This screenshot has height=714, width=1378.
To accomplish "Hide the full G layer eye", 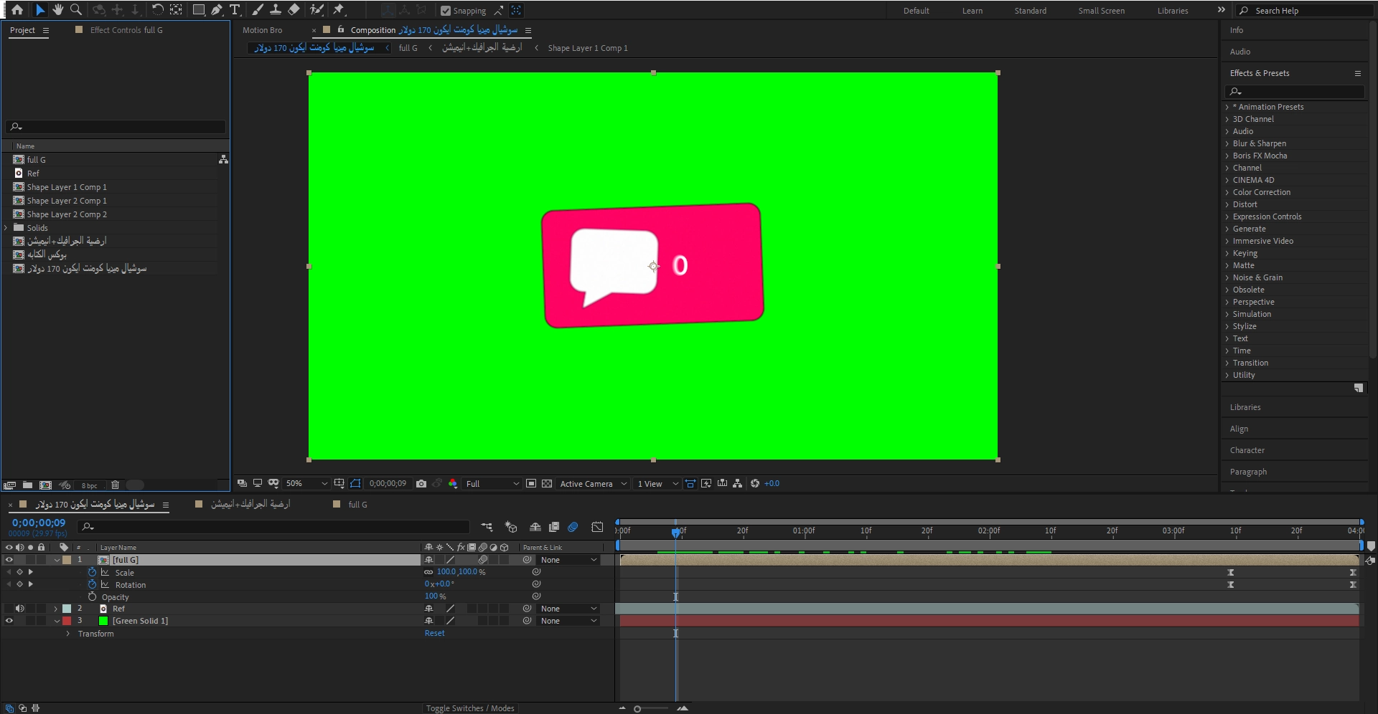I will (9, 560).
